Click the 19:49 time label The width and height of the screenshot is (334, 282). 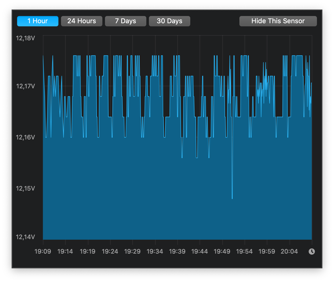pos(222,252)
